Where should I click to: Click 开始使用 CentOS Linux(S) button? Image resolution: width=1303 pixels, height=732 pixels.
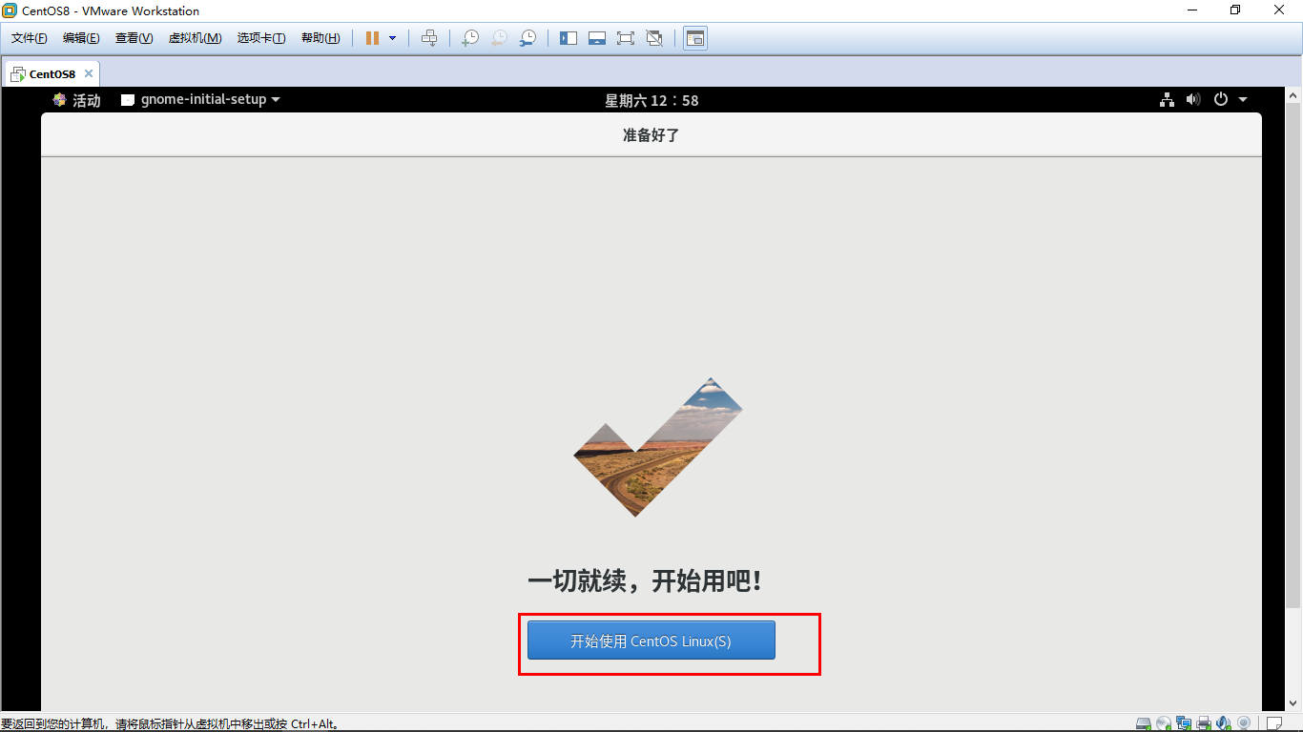651,640
